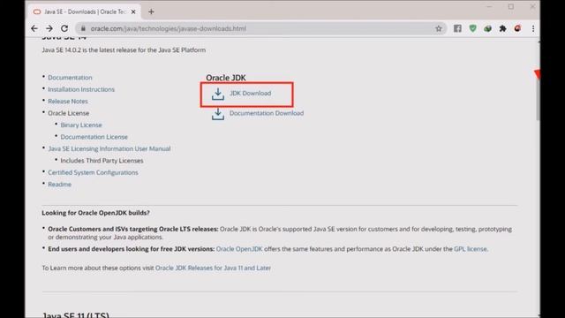Close the Java SE Downloads tab

click(133, 11)
